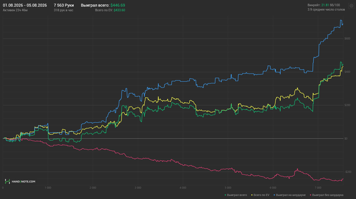Click the pink dot of Выиграл без шоудауна
The image size is (356, 199).
coord(311,195)
